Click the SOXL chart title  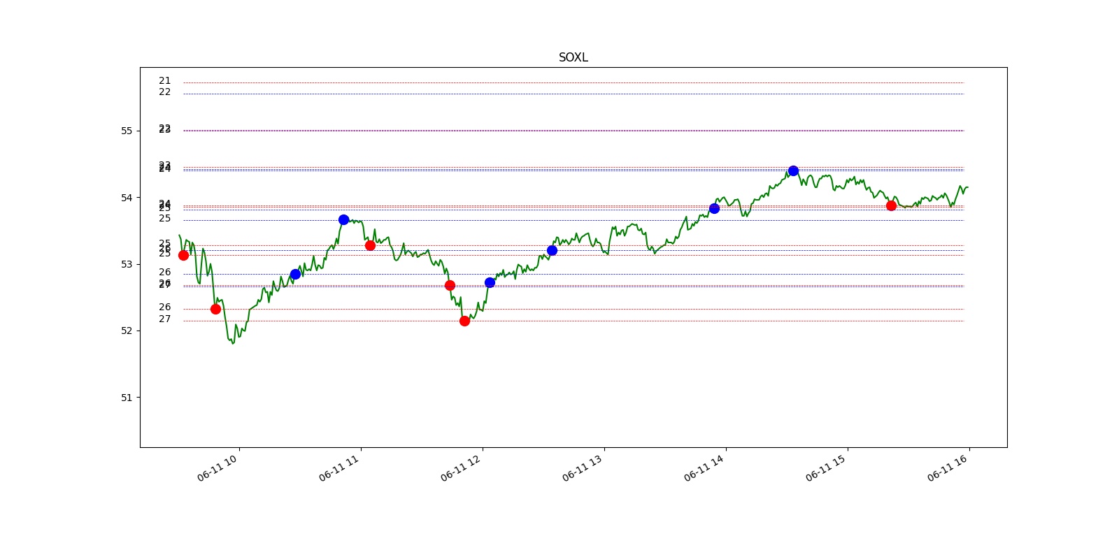573,57
